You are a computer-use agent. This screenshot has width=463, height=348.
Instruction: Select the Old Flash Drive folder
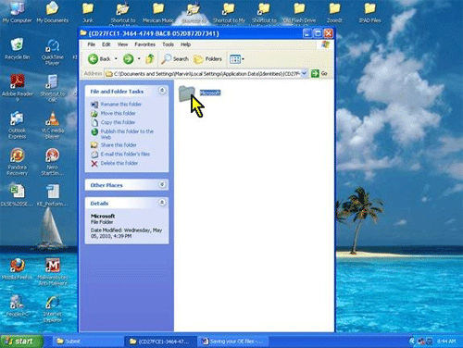pyautogui.click(x=299, y=12)
